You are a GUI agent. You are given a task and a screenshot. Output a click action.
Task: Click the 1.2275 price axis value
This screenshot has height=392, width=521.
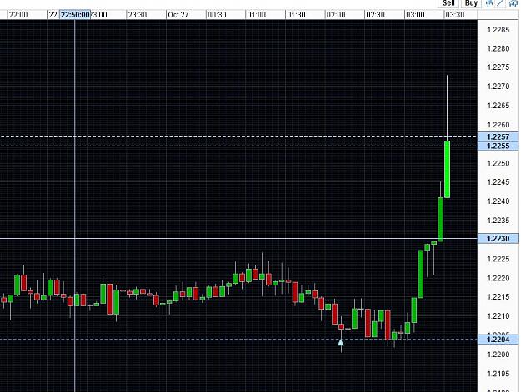pyautogui.click(x=498, y=67)
